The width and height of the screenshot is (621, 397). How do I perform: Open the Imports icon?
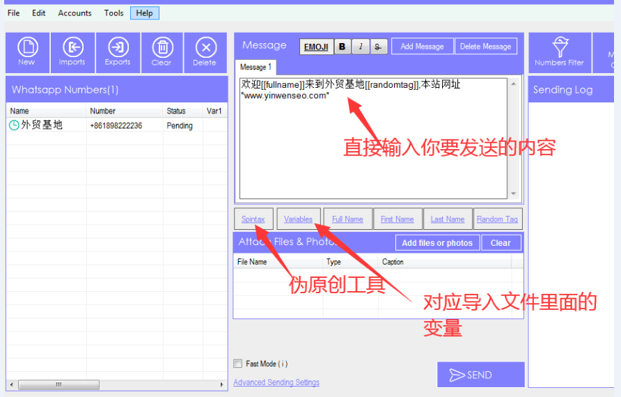coord(72,52)
